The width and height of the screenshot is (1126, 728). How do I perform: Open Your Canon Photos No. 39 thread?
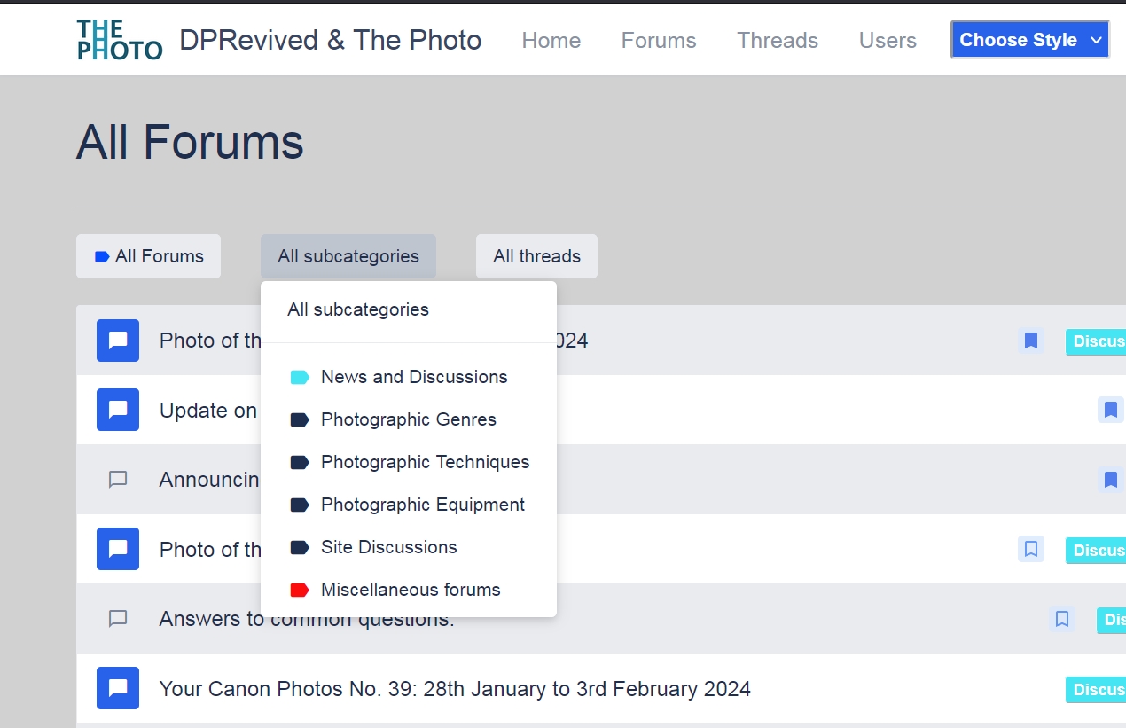(x=454, y=689)
